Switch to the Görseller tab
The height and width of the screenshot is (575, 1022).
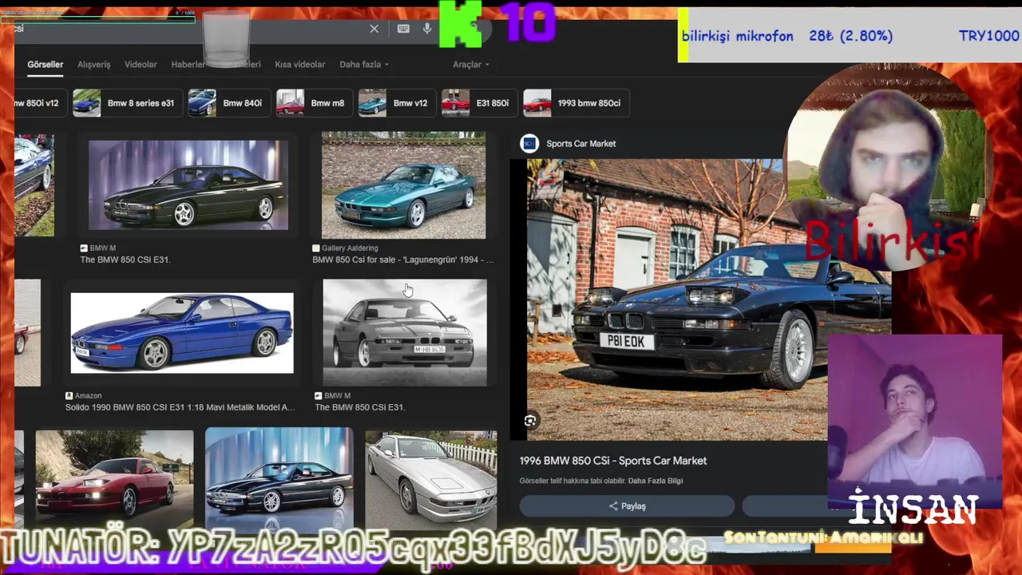click(46, 65)
